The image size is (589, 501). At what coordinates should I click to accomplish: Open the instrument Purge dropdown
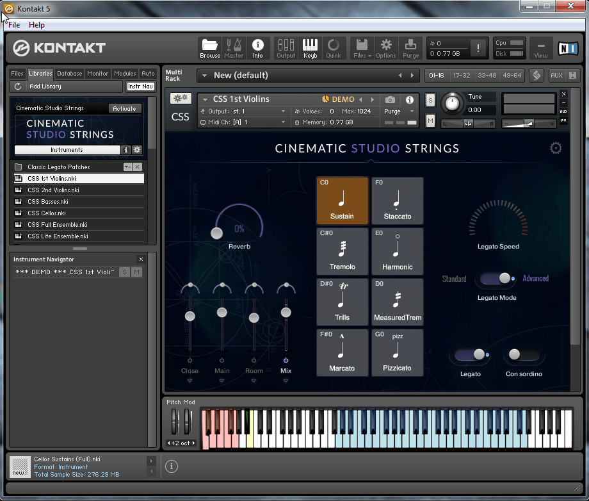tap(412, 111)
